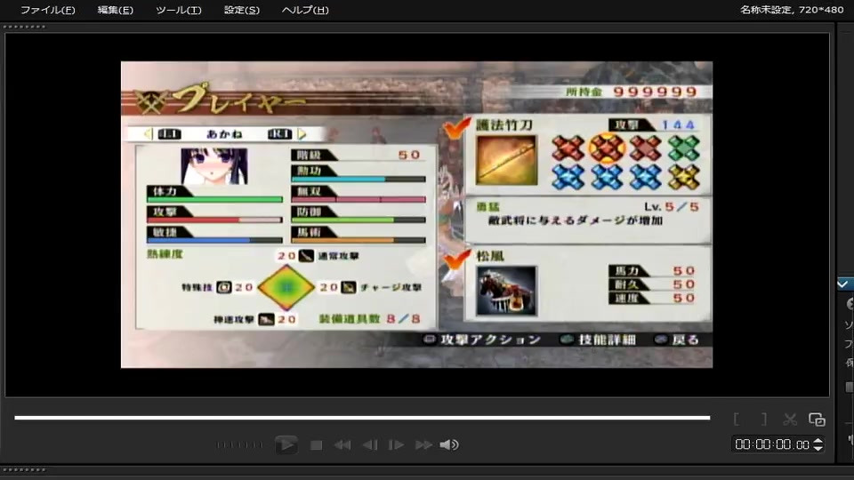Click the 松風 horse image in the preview
The height and width of the screenshot is (480, 854).
(506, 291)
